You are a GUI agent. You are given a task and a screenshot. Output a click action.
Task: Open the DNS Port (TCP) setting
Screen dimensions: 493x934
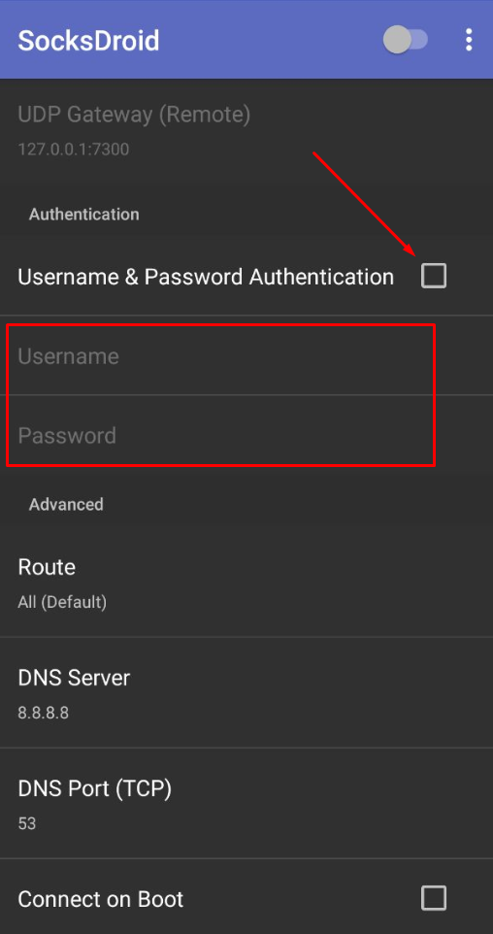click(246, 804)
